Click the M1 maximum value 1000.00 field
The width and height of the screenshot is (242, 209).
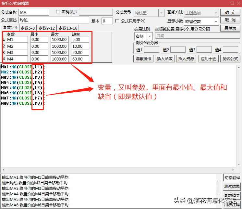tap(60, 39)
